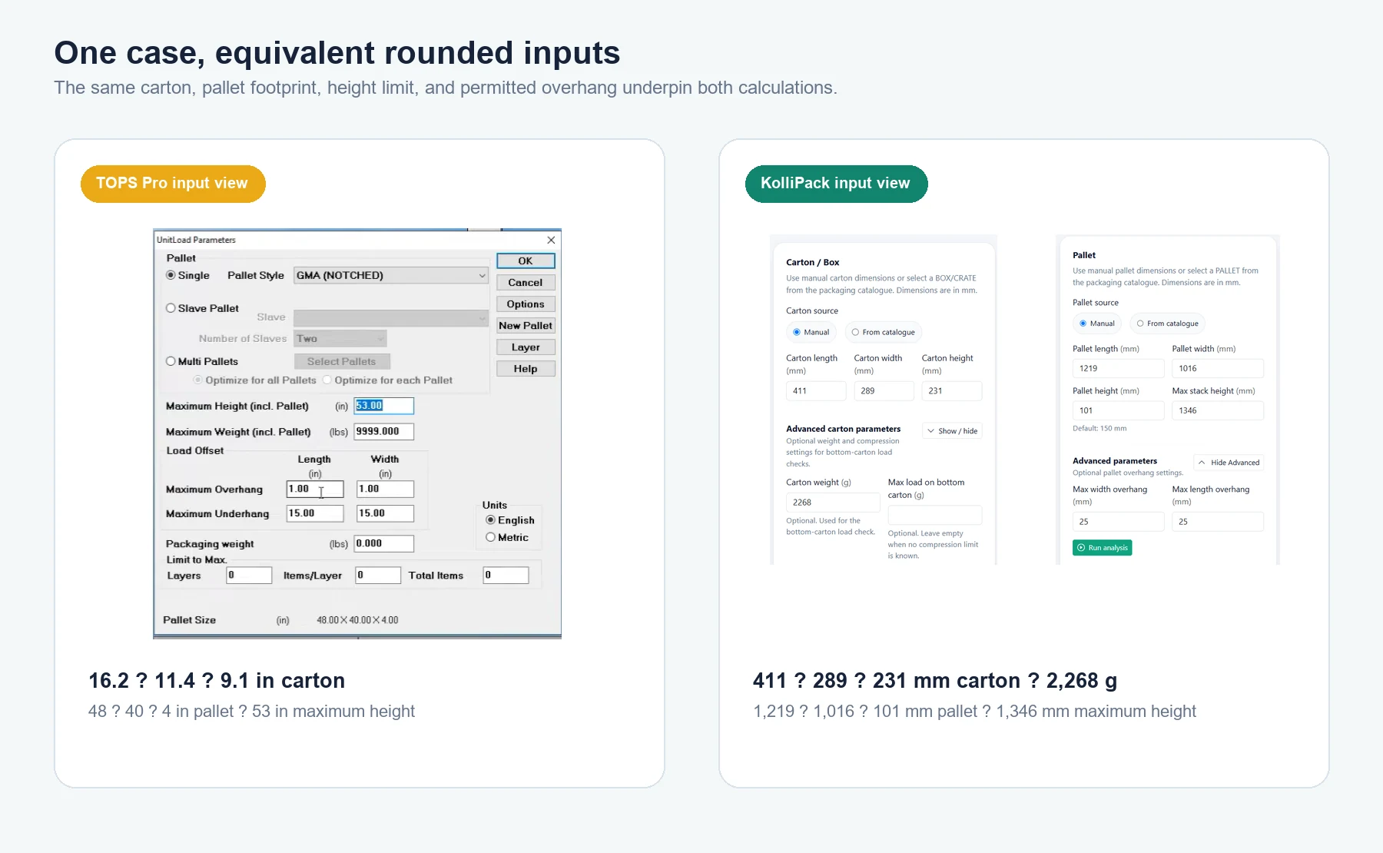Click the Max stack height field 1346
Image resolution: width=1383 pixels, height=853 pixels.
pos(1218,411)
